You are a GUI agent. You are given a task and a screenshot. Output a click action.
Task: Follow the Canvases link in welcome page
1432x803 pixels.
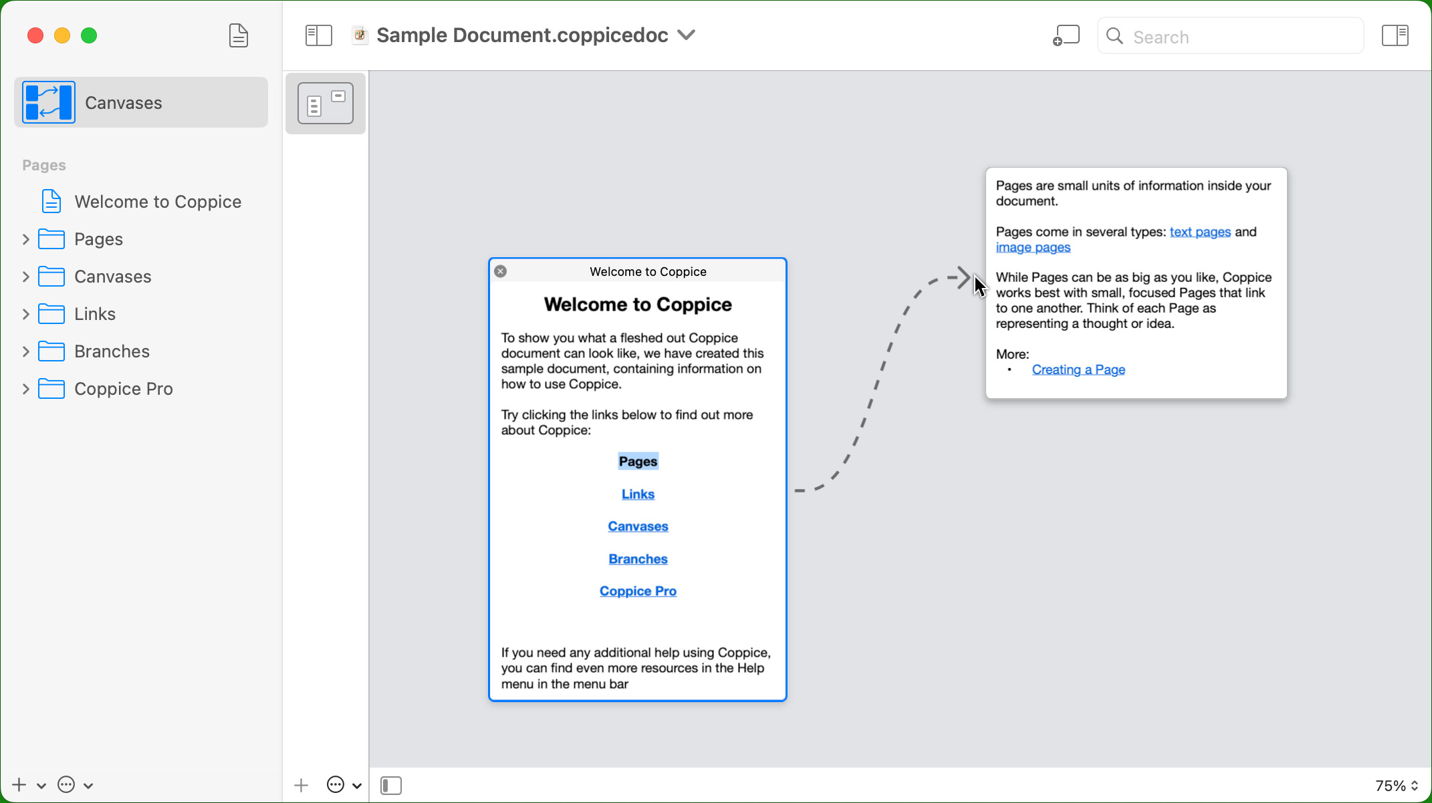637,526
